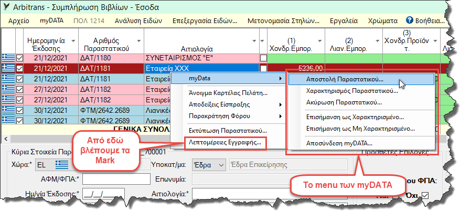Select Επισήμανση ως Μη Χαρακτηρισμένο... entry

(361, 129)
